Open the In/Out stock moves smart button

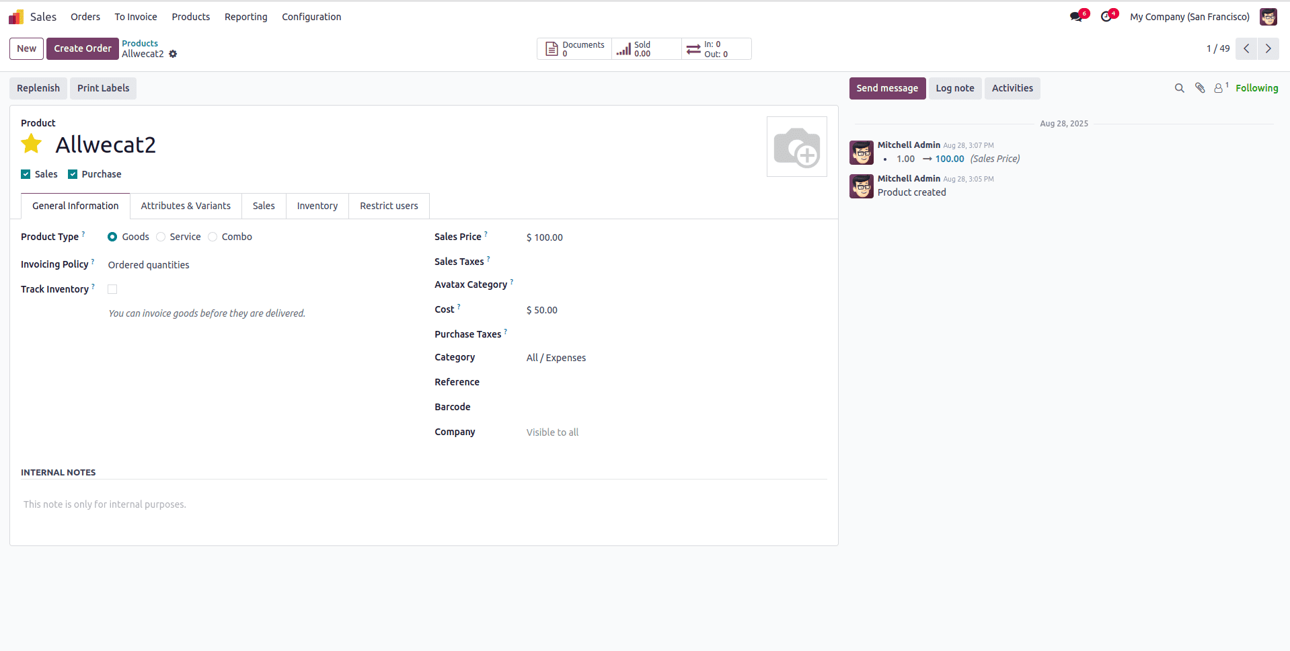coord(716,48)
